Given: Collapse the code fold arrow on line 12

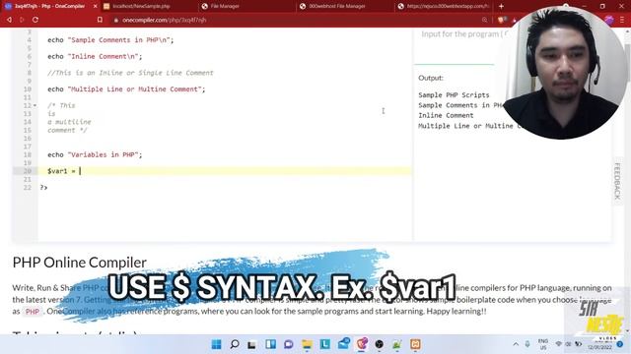Looking at the screenshot, I should point(35,105).
